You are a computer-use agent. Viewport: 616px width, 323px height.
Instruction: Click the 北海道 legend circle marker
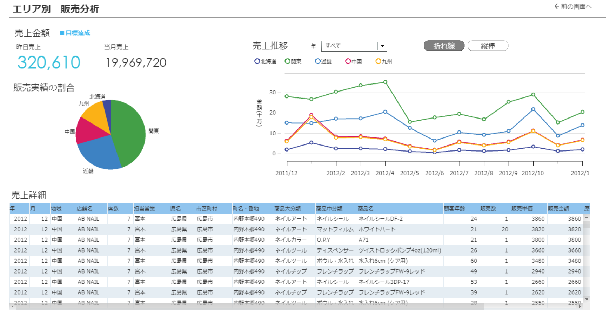click(x=257, y=61)
